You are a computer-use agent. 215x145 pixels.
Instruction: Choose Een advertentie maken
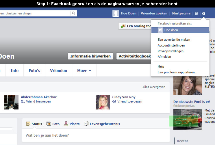click(174, 40)
